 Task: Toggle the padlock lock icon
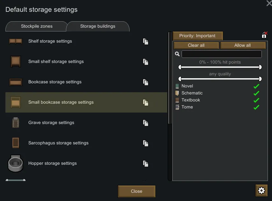264,35
